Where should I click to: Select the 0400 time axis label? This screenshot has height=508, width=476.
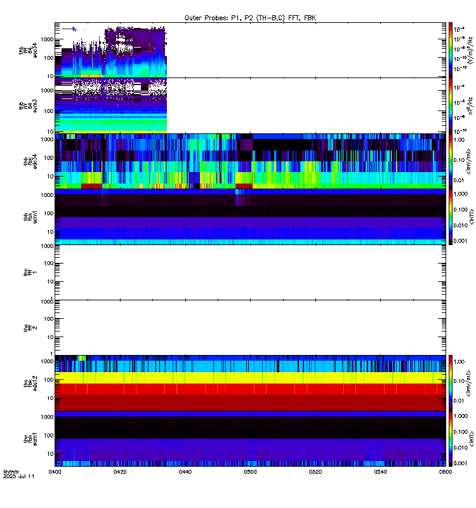(x=55, y=472)
